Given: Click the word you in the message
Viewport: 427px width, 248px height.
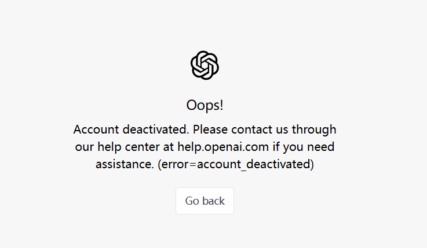Looking at the screenshot, I should [x=294, y=148].
